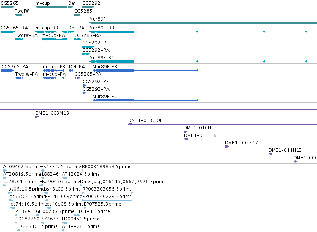Select the EP07525.3prime EST label
Screen dimensions: 317x232
pos(102,204)
